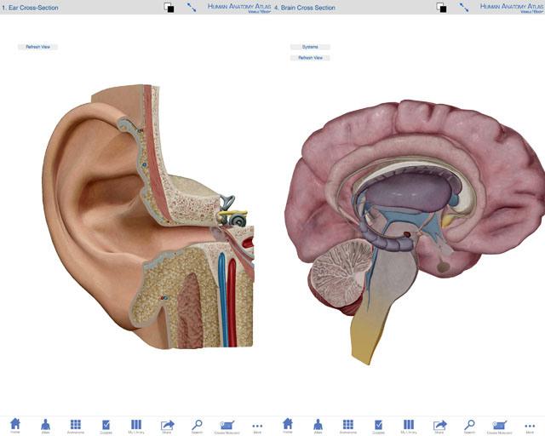Open Atlas in the ear pane toolbar
Image resolution: width=545 pixels, height=436 pixels.
point(45,424)
